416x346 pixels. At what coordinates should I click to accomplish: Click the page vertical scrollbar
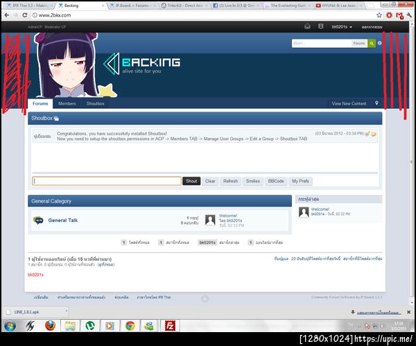pyautogui.click(x=411, y=162)
